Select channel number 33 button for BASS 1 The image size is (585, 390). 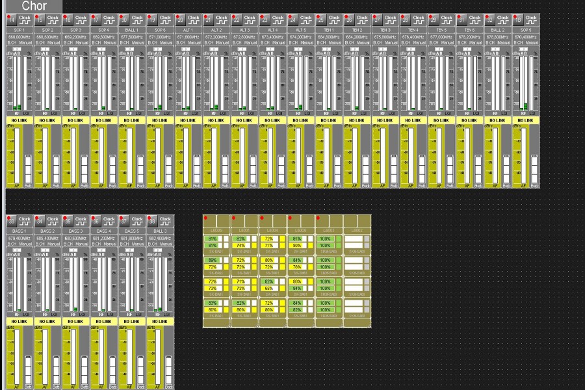click(11, 221)
